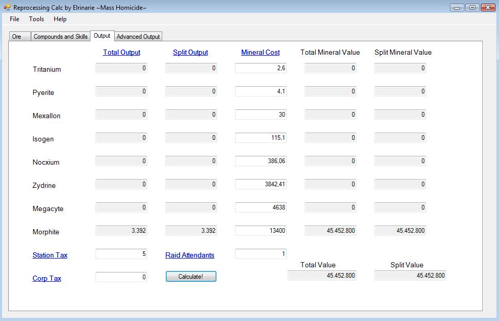Click the Megacyte mineral cost field
Image resolution: width=499 pixels, height=321 pixels.
pos(261,207)
